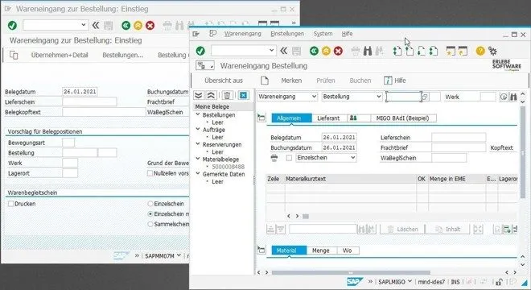Open Hilfe menu in menu bar
Screen dimensions: 531x290
coord(347,34)
